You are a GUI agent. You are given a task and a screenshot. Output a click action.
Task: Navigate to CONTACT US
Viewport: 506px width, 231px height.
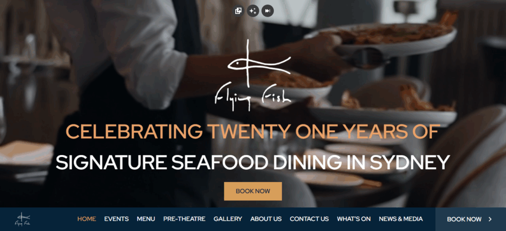[x=309, y=219]
